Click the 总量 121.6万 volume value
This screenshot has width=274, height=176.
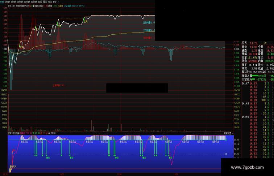253,57
